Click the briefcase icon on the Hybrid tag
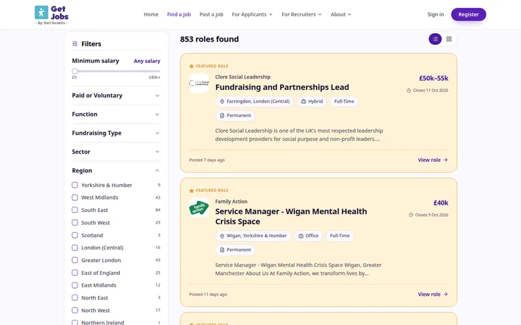The height and width of the screenshot is (325, 521). click(303, 101)
